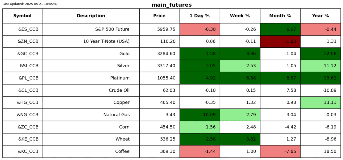Click Platinum's dark green 4.92 cell
Screen dimensions: 343x160
coord(200,78)
